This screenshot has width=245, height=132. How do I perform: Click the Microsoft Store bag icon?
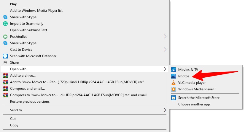pos(174,98)
